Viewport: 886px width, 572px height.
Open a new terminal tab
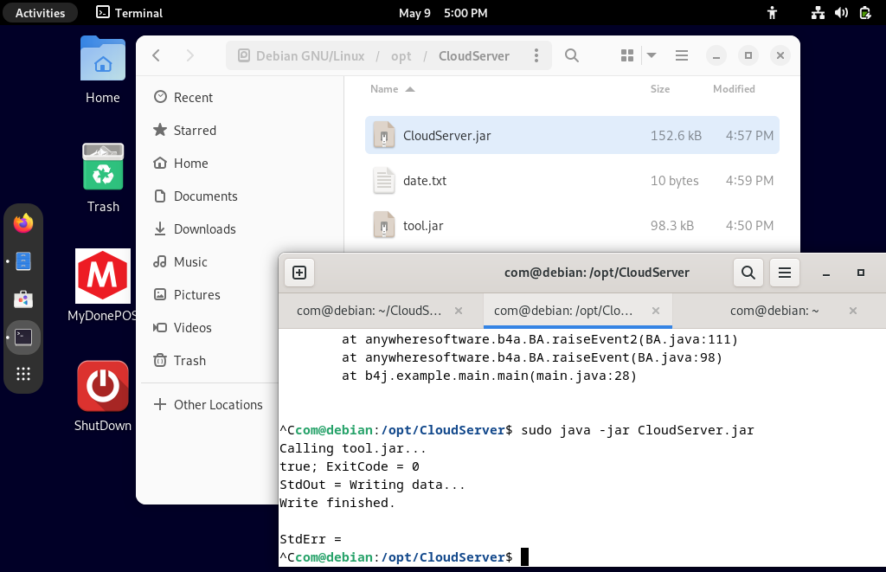click(299, 272)
